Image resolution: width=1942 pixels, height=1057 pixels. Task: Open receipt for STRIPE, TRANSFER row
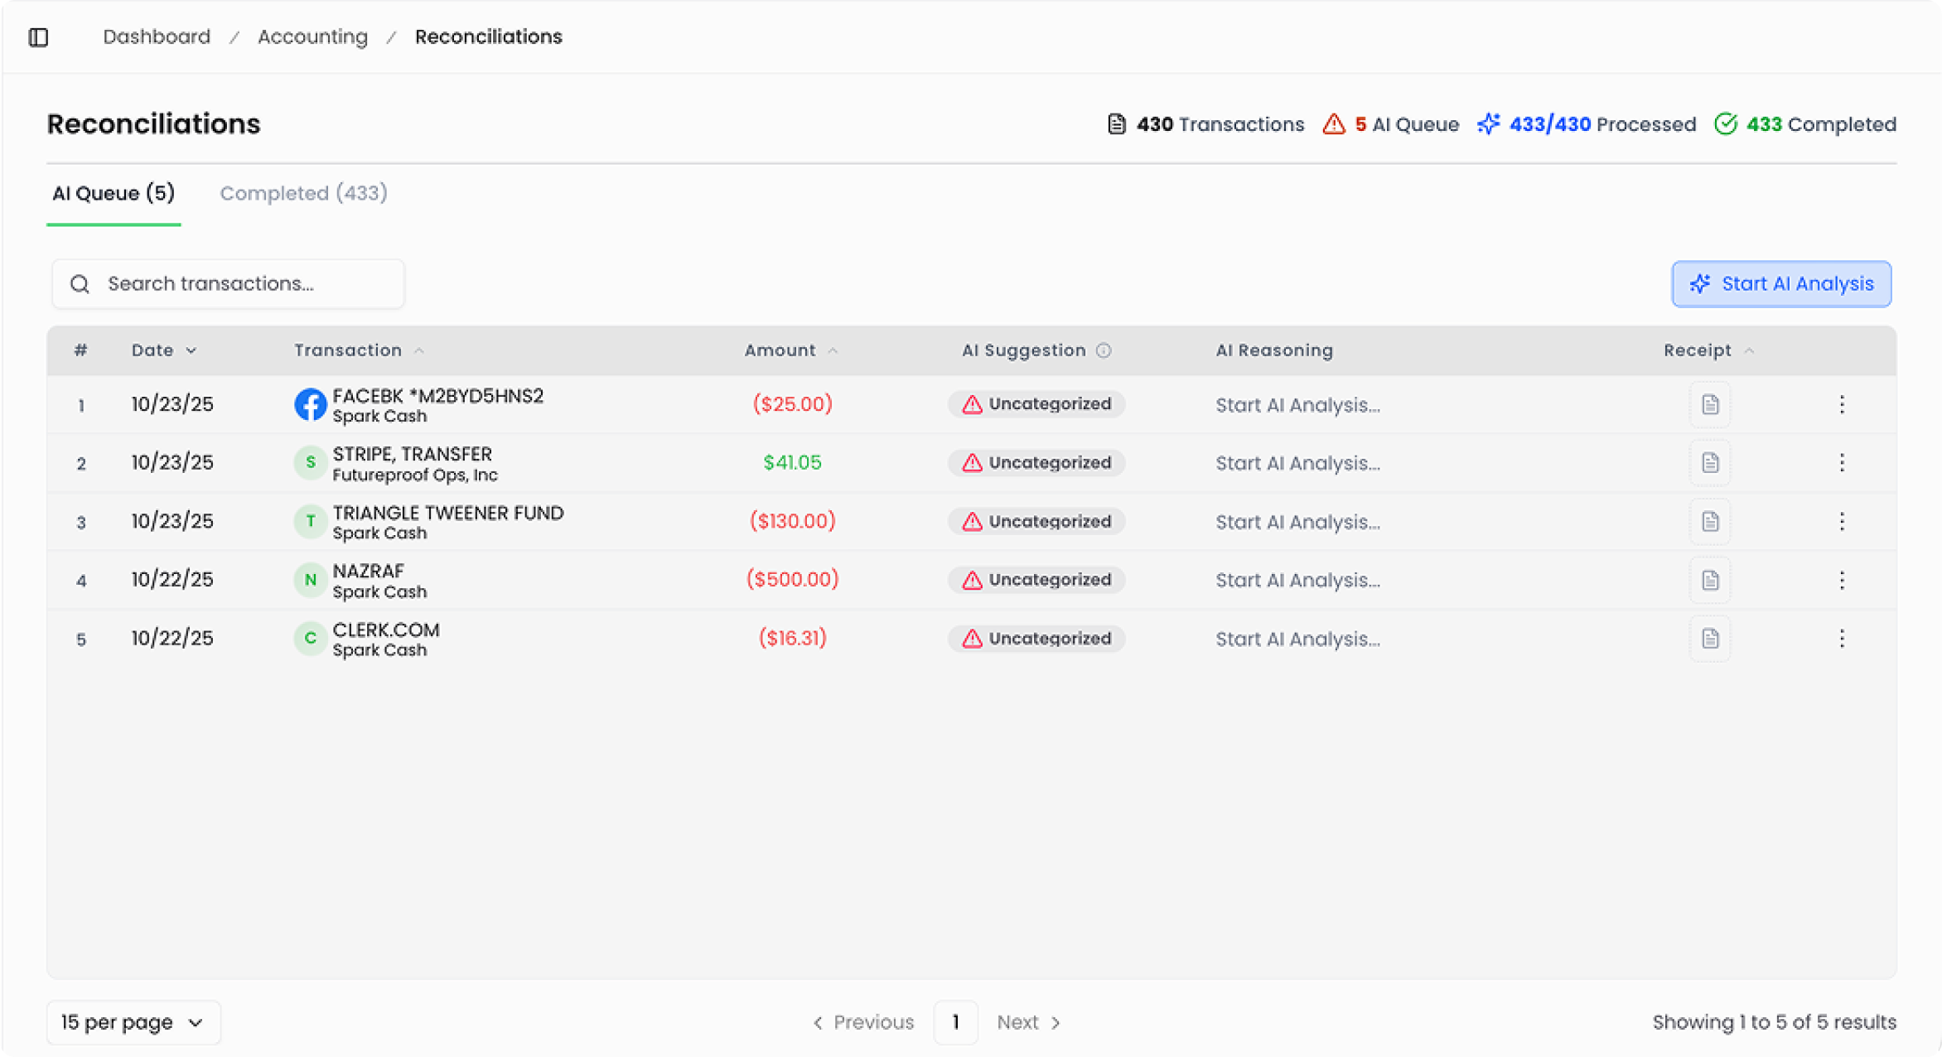[1709, 463]
